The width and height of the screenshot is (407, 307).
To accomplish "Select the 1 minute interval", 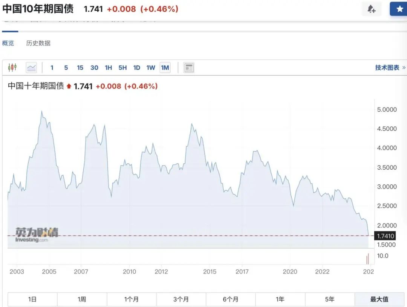I will tap(52, 68).
